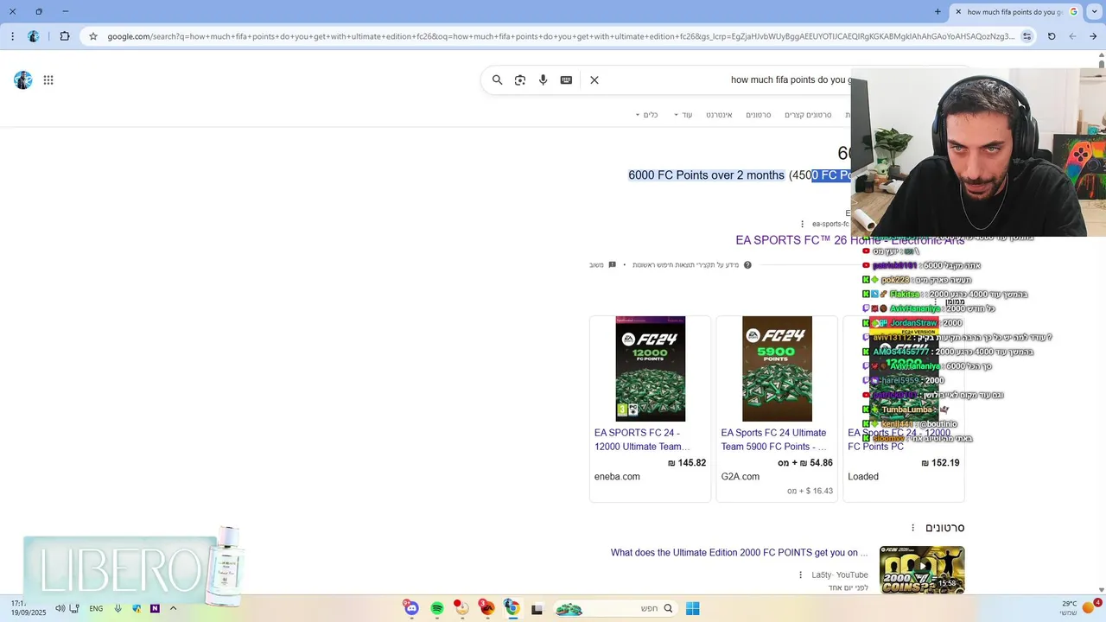Open the Google account avatar on page
Viewport: 1106px width, 622px height.
click(23, 80)
